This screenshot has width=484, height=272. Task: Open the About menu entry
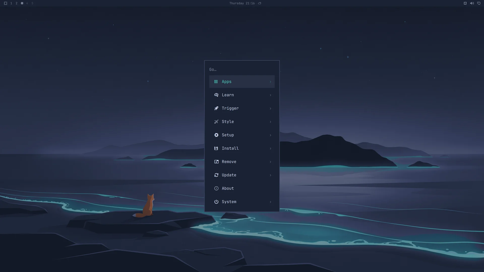[x=242, y=188]
